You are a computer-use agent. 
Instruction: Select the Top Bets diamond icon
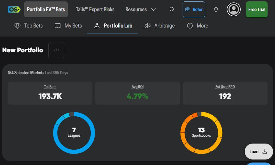point(18,26)
